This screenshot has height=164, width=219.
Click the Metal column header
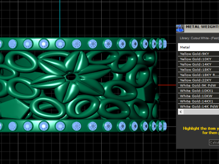tap(198, 47)
